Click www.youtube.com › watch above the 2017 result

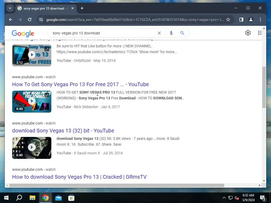pos(34,77)
